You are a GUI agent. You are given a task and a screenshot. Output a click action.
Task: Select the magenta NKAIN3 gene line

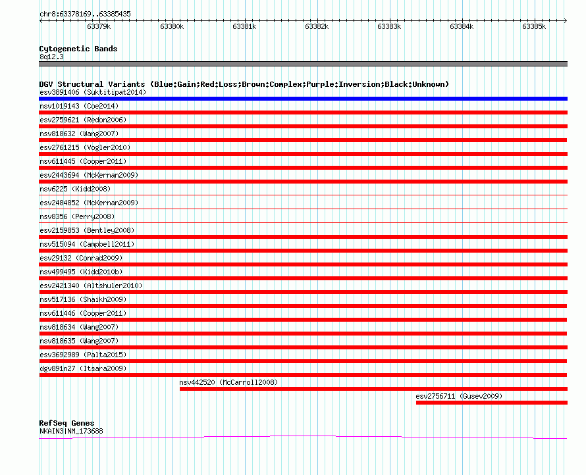(x=303, y=438)
